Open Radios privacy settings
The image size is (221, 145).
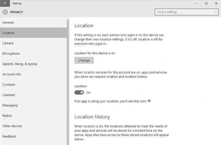33,116
